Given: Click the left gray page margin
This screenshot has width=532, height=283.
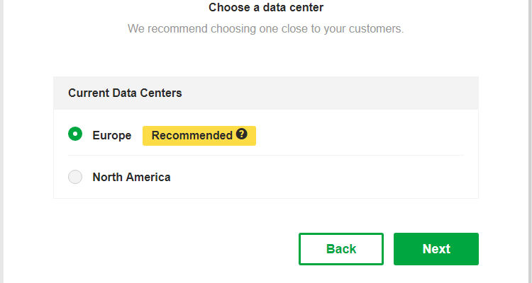Looking at the screenshot, I should click(1, 141).
